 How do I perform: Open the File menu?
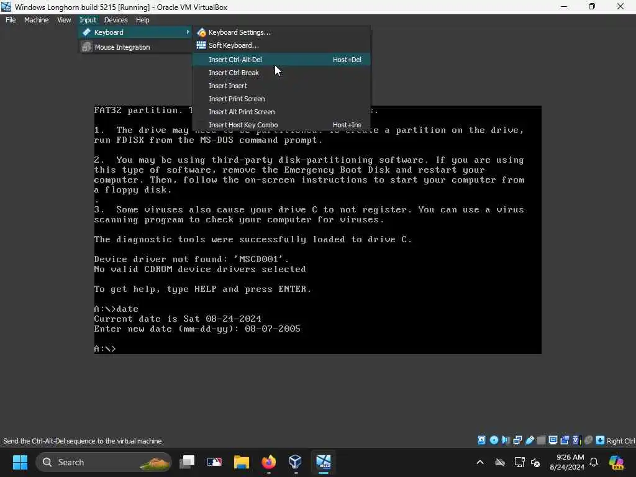pyautogui.click(x=11, y=20)
